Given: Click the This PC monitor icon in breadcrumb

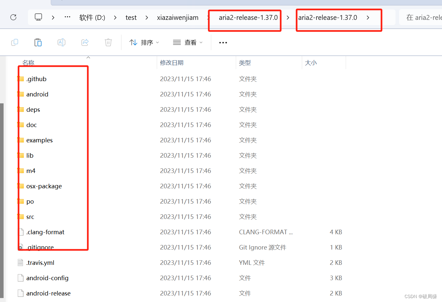Looking at the screenshot, I should (x=38, y=17).
